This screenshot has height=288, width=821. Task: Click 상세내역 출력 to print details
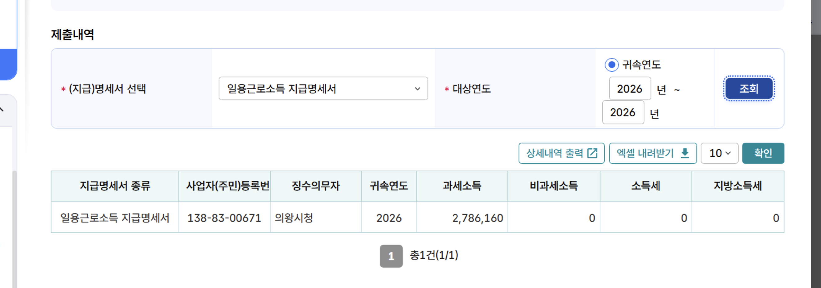[x=562, y=153]
